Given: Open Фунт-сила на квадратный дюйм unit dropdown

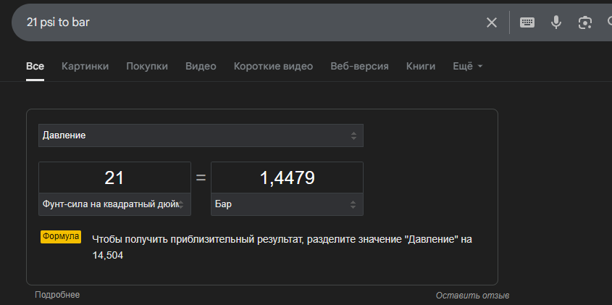Looking at the screenshot, I should click(114, 204).
